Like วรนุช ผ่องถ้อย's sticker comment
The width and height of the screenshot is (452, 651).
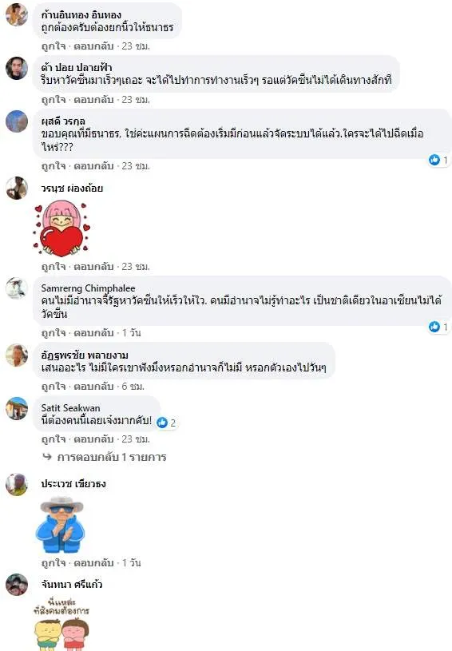[54, 267]
